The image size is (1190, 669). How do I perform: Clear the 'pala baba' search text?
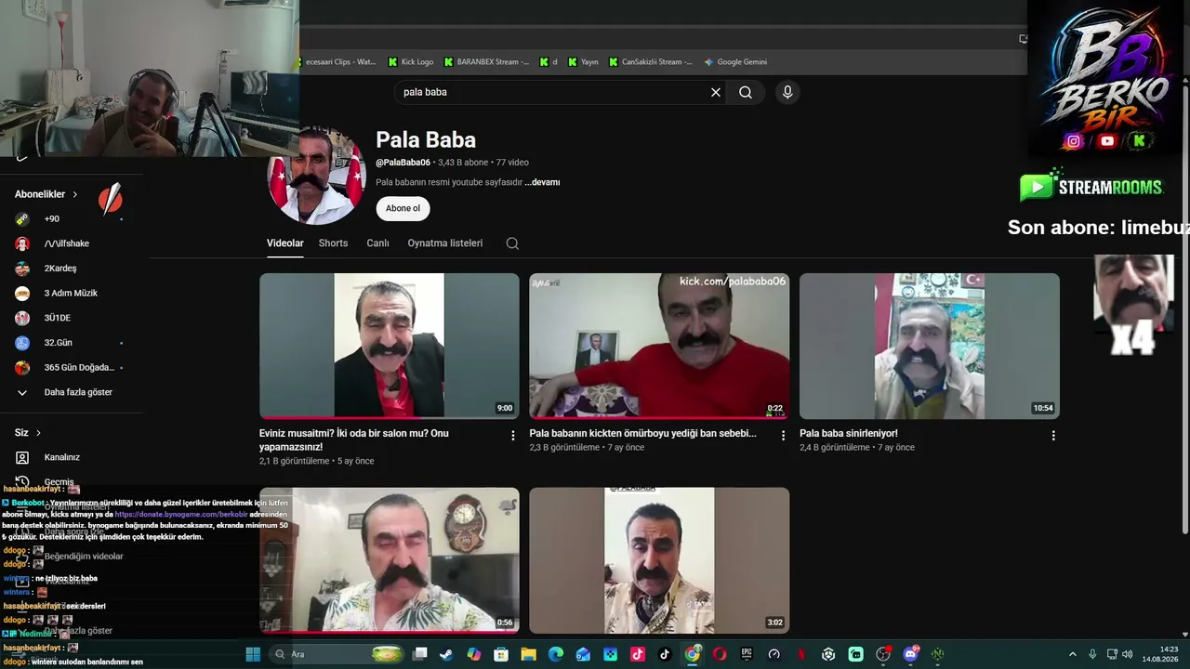(x=716, y=92)
